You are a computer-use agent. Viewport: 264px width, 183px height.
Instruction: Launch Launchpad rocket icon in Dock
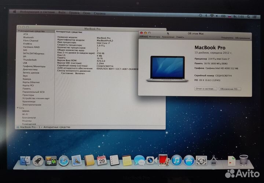38,161
